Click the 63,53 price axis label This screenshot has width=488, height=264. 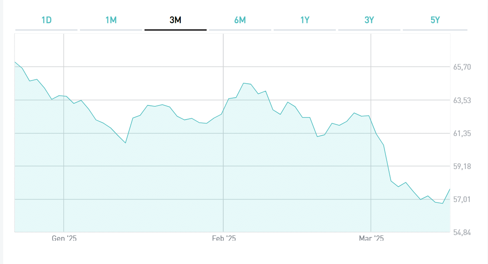coord(462,100)
